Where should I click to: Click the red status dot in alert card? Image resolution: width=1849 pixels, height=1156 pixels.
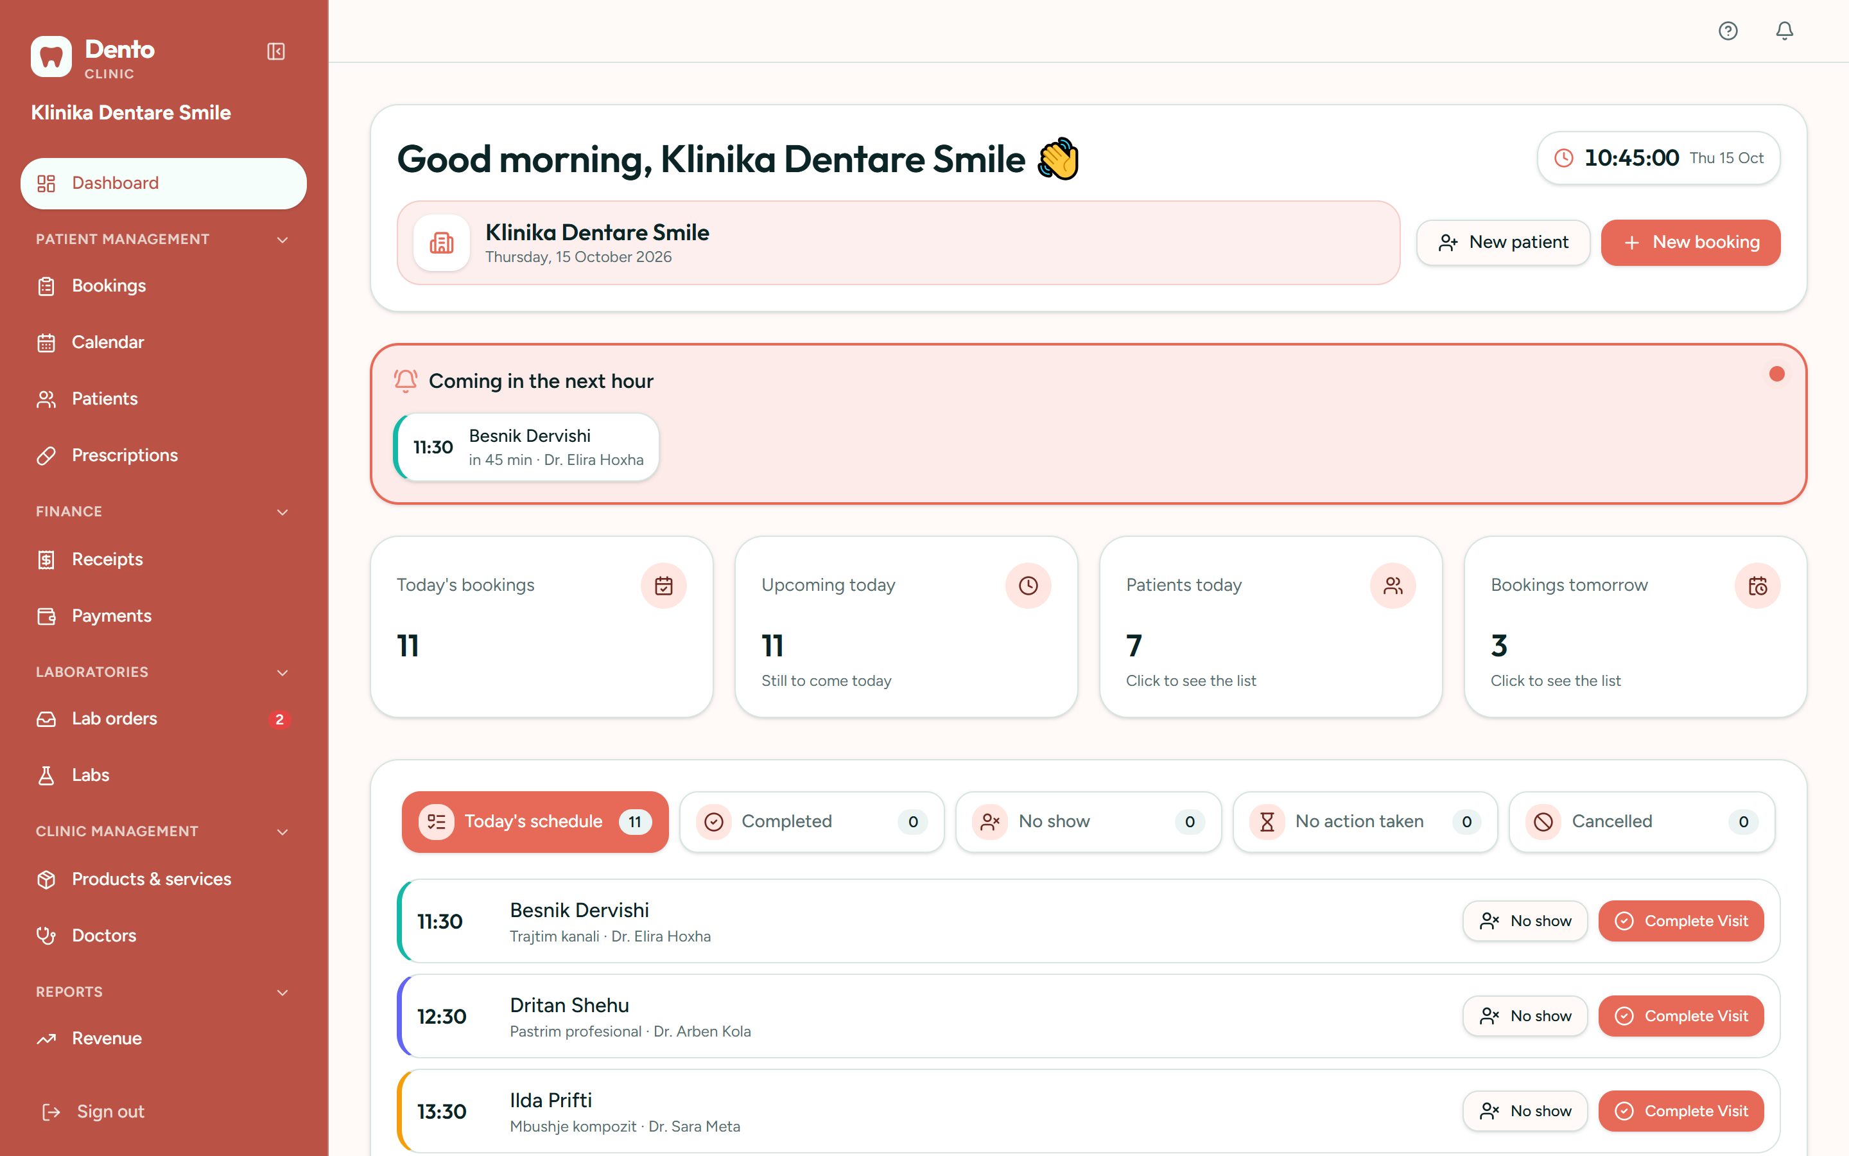1776,374
